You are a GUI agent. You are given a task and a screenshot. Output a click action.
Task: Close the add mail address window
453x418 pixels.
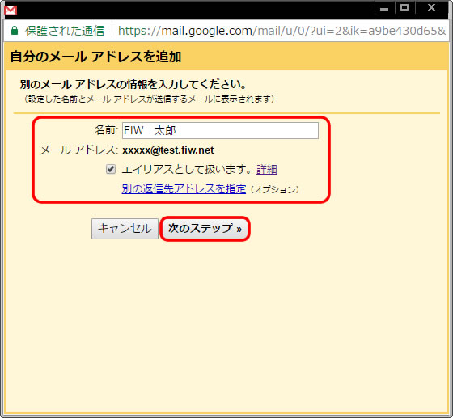click(x=432, y=7)
